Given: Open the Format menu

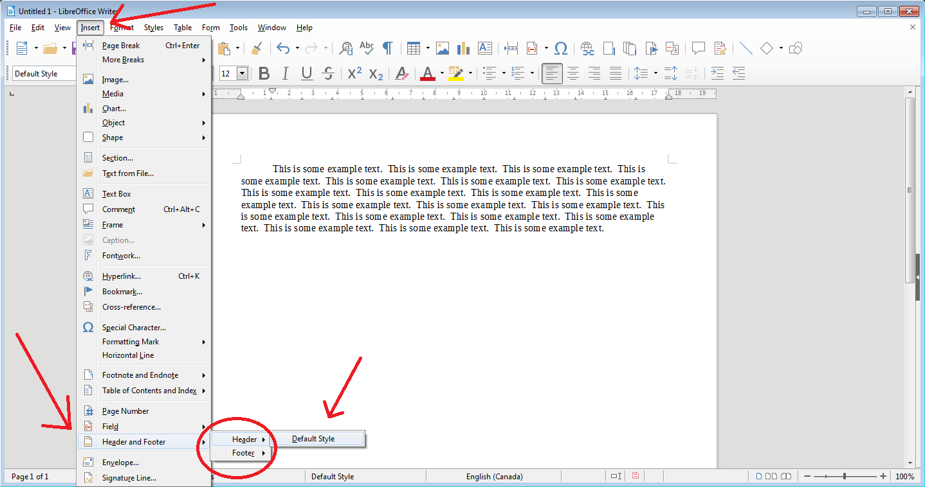Looking at the screenshot, I should tap(122, 28).
